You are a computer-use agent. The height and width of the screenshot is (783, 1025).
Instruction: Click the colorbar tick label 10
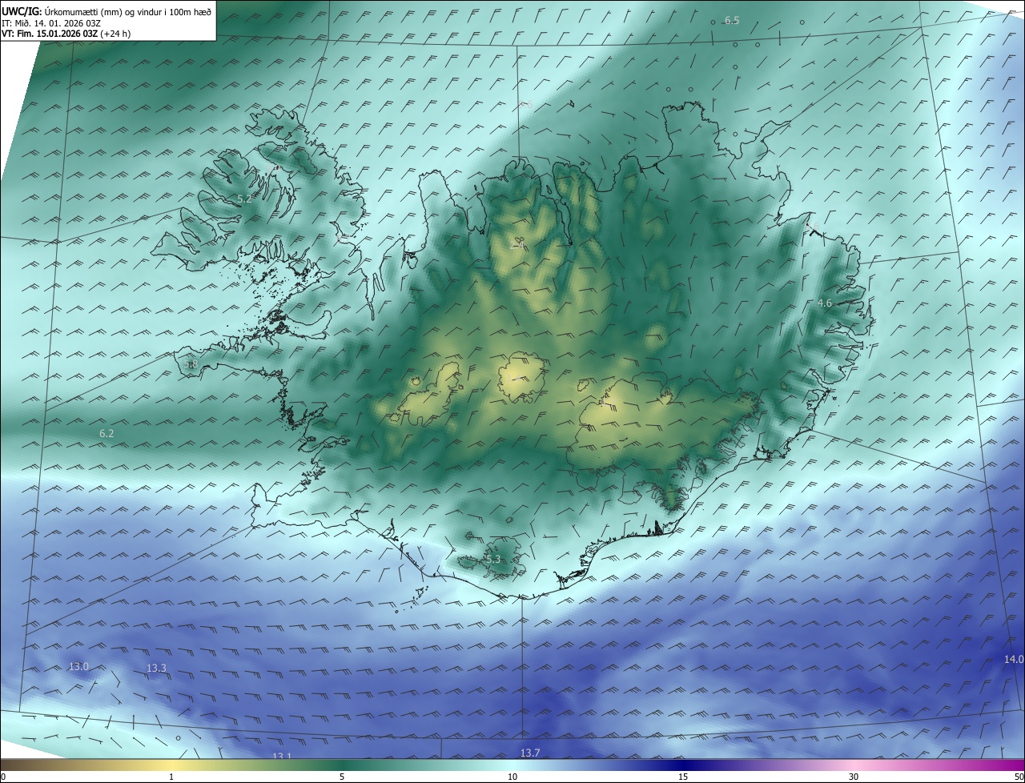point(512,777)
